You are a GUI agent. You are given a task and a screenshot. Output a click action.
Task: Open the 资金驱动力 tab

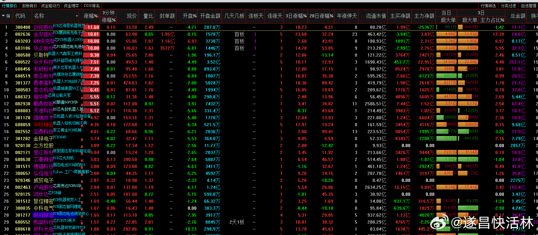pyautogui.click(x=50, y=6)
